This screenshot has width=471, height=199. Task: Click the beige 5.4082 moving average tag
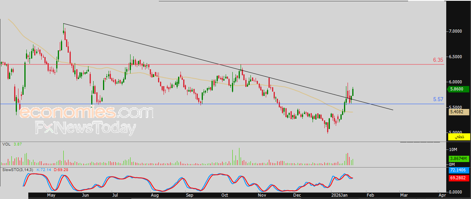click(x=458, y=112)
